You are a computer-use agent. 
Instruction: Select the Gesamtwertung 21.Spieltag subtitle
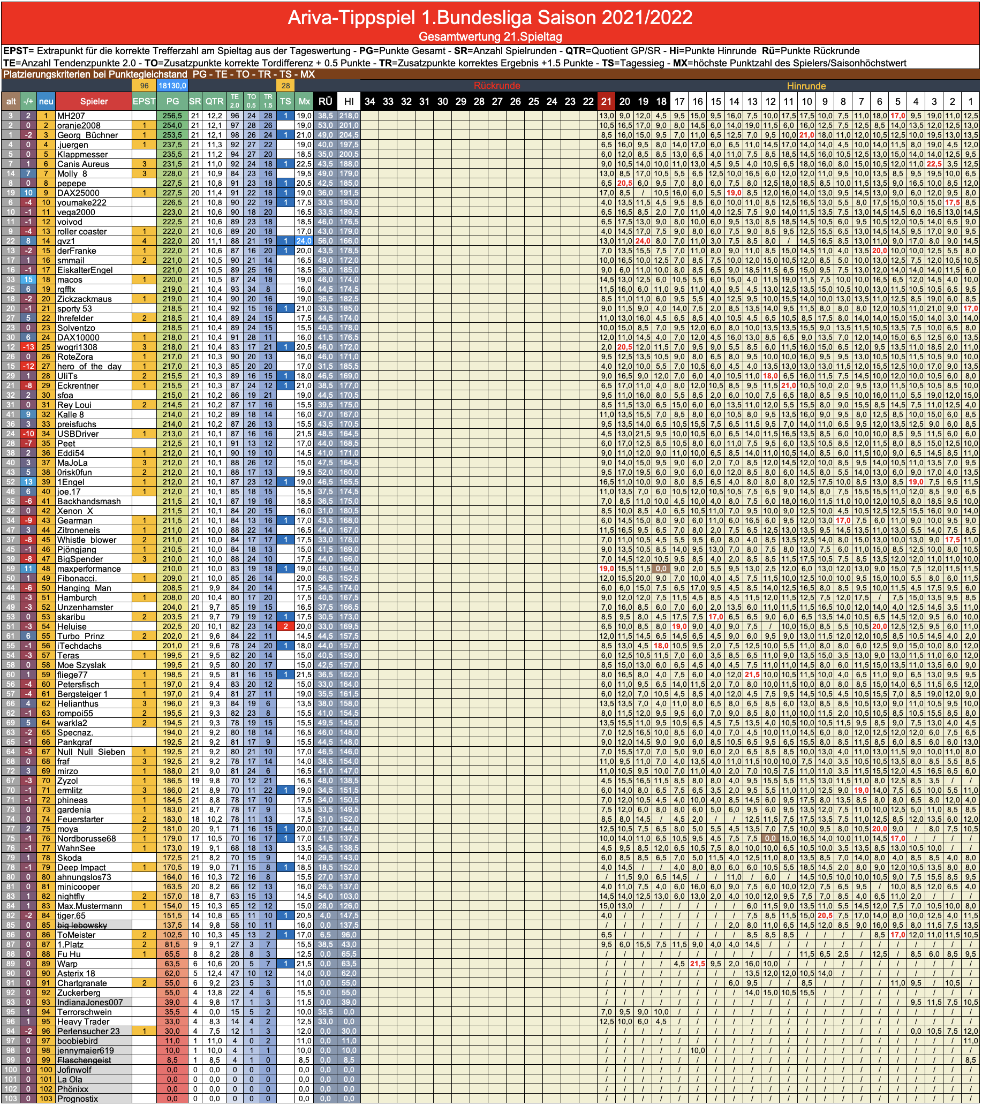click(490, 37)
